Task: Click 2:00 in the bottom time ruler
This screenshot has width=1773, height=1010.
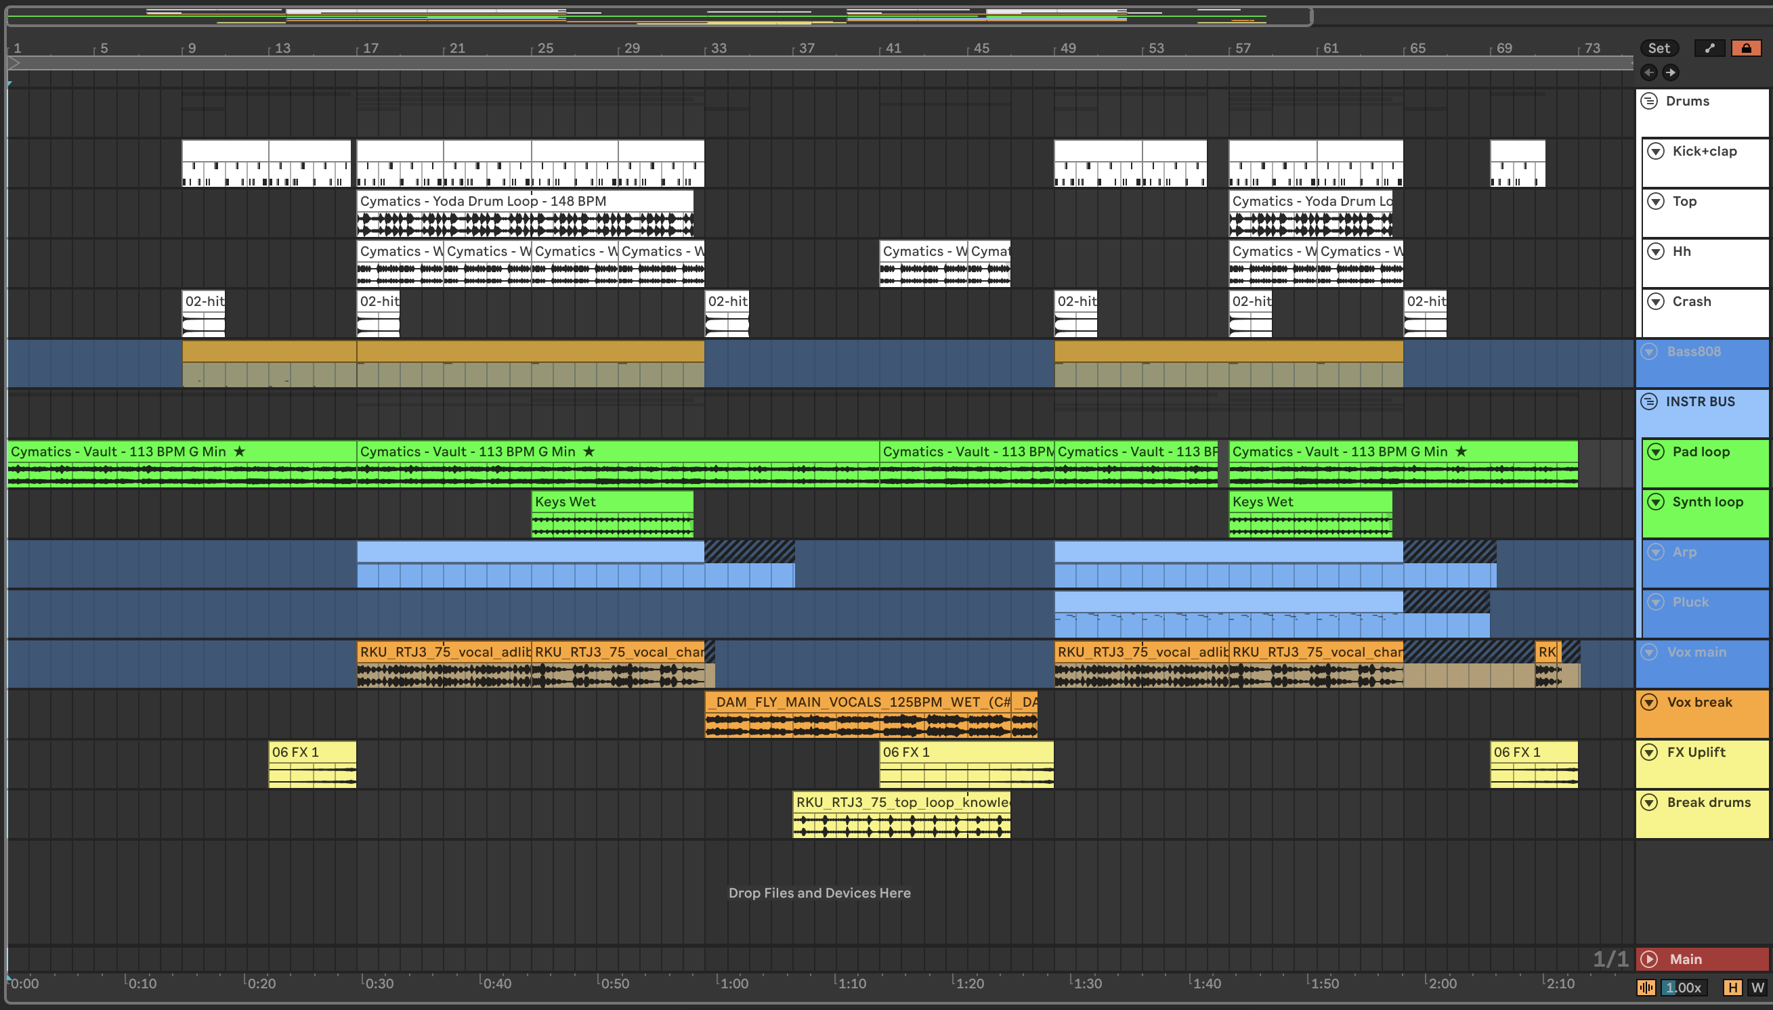Action: (x=1441, y=983)
